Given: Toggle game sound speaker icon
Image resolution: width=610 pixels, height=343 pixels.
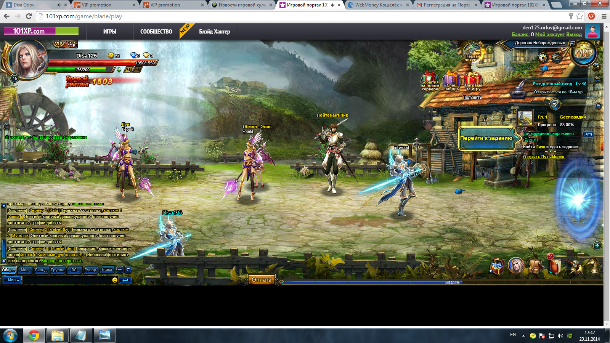Looking at the screenshot, I should (x=599, y=43).
